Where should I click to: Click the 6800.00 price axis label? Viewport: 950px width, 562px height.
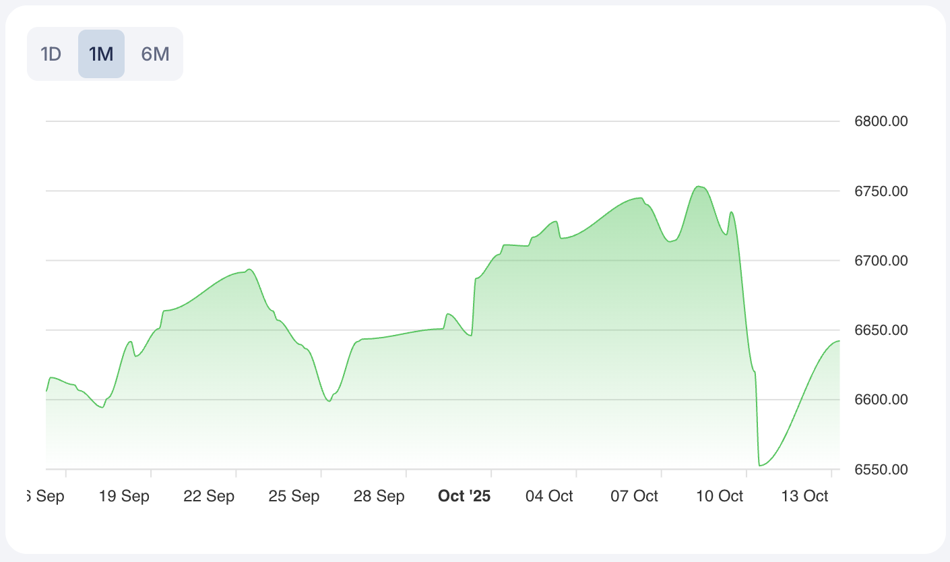(881, 122)
